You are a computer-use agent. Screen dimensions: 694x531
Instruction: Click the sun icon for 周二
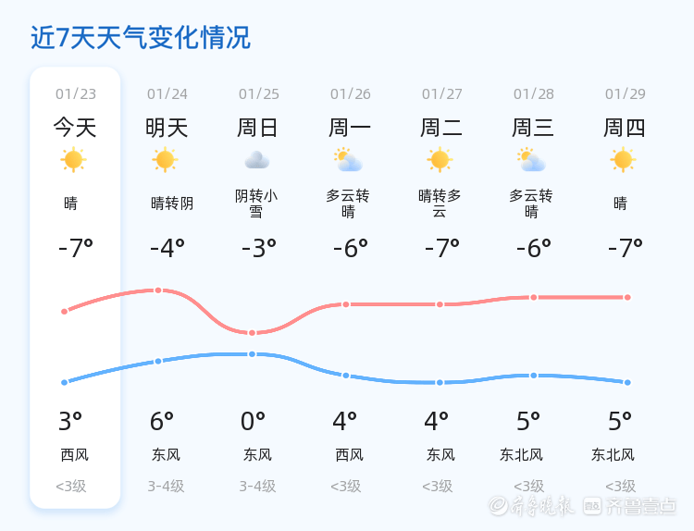(440, 160)
